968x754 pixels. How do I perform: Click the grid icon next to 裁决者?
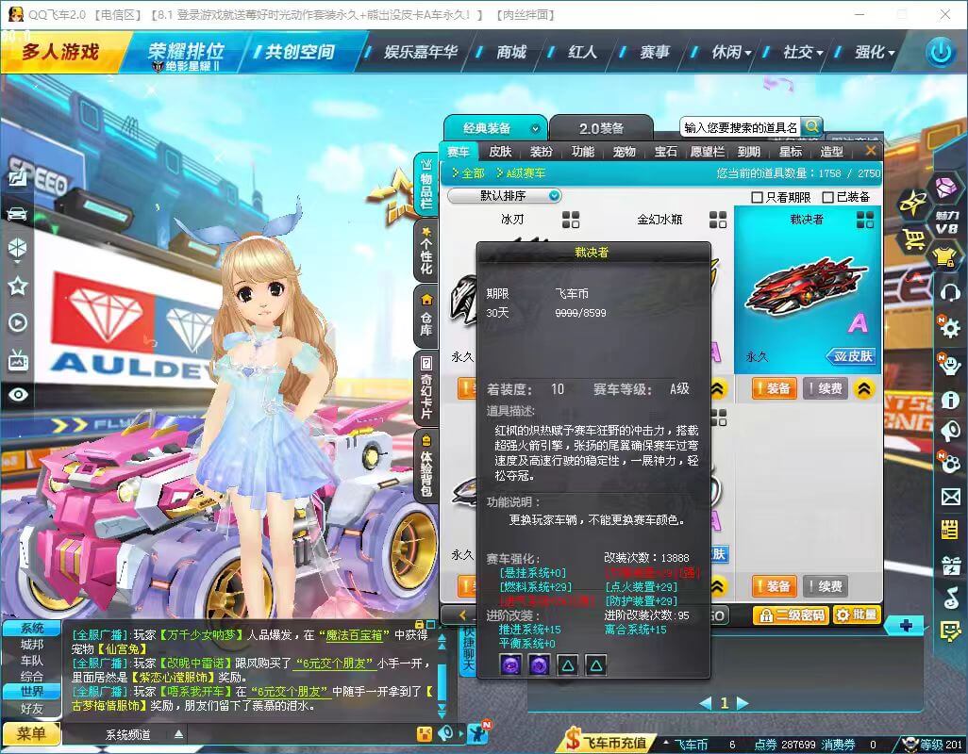(x=865, y=220)
